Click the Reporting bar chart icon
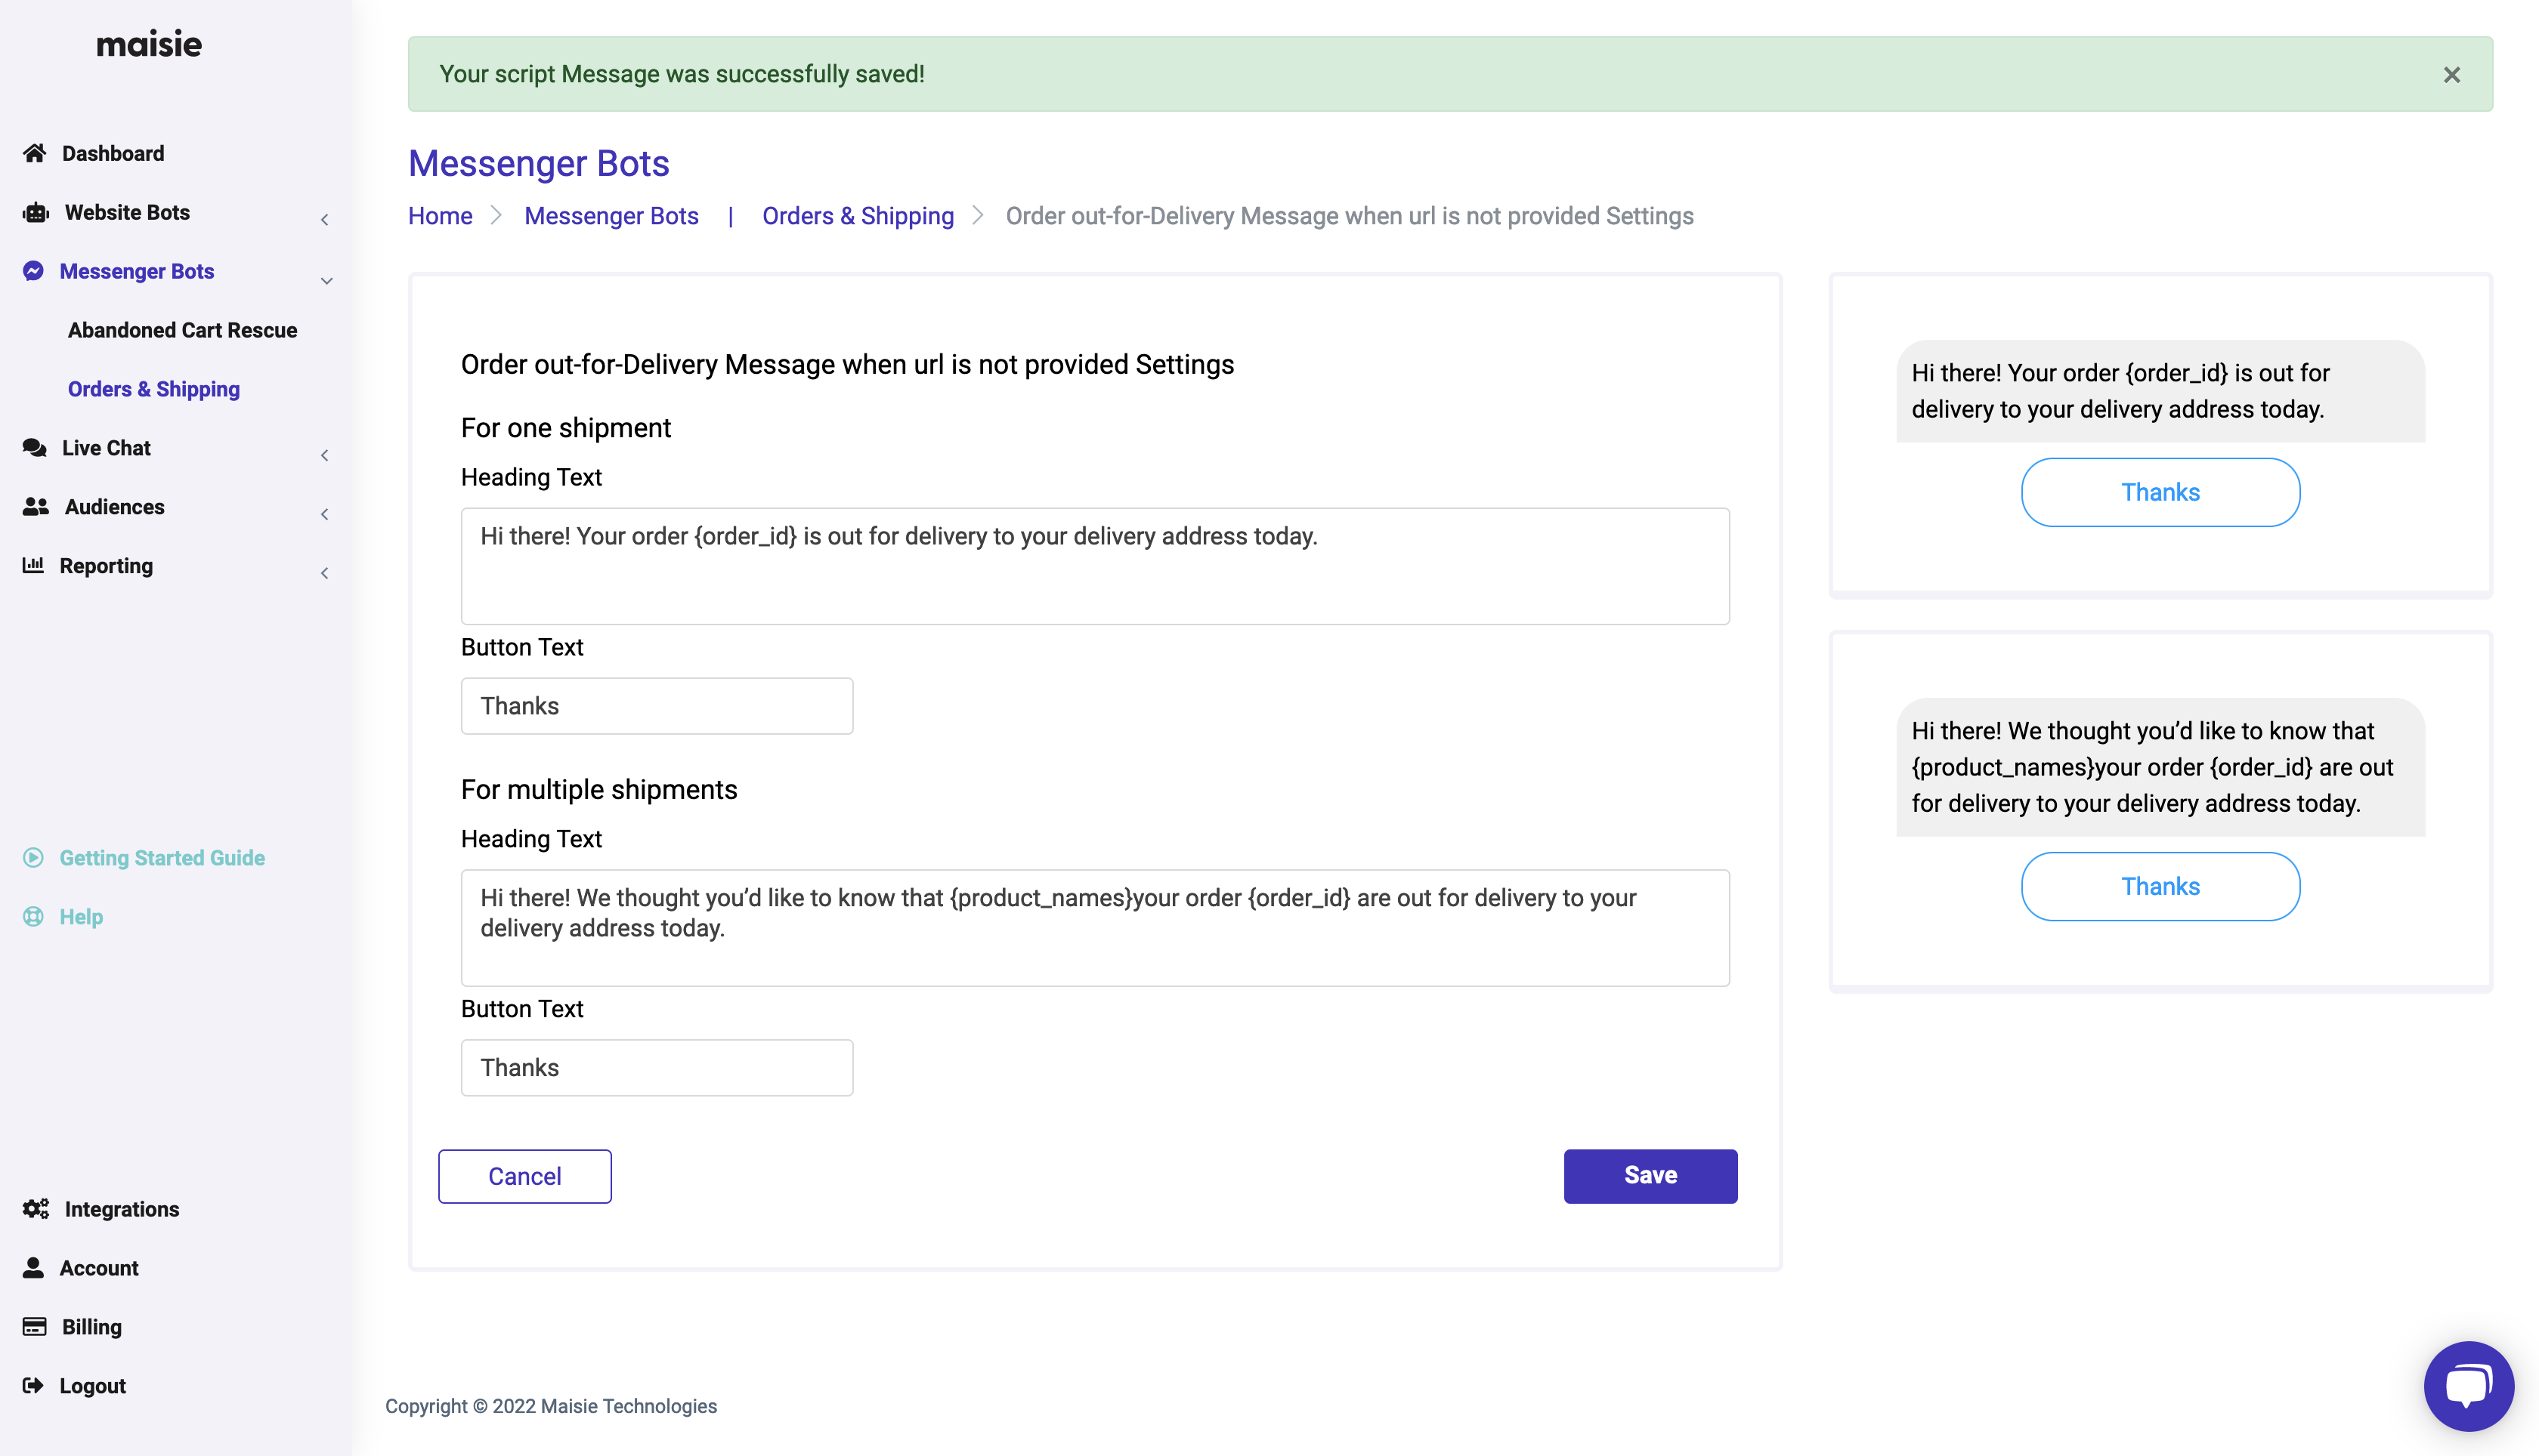 pos(35,565)
